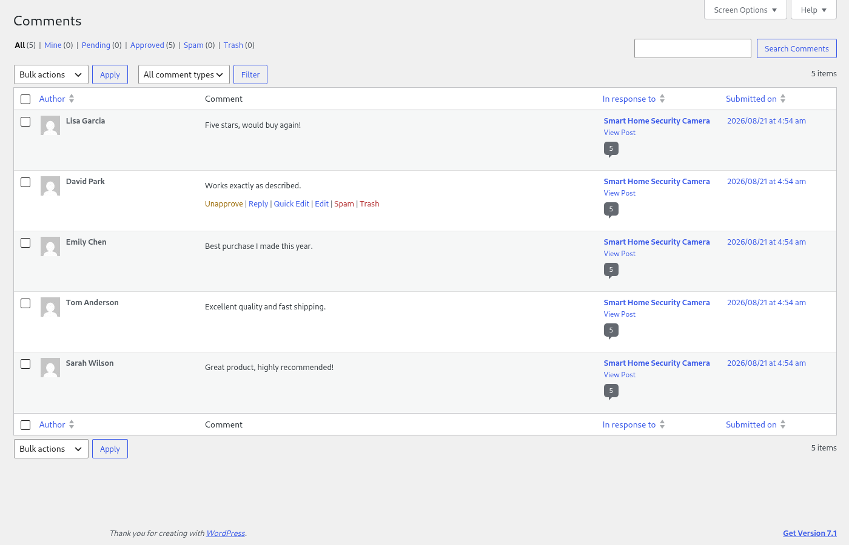Click Sarah Wilson's avatar image
This screenshot has width=849, height=545.
[50, 368]
